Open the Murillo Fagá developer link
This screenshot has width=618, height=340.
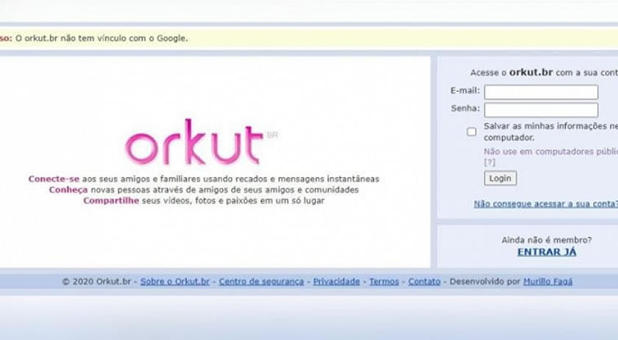point(548,282)
